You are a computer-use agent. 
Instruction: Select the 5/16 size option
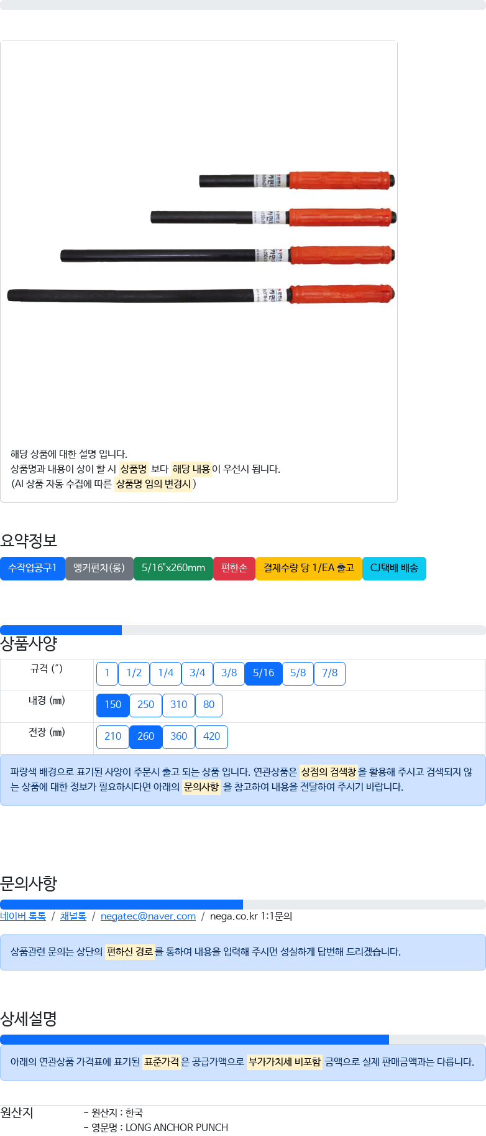(x=264, y=673)
